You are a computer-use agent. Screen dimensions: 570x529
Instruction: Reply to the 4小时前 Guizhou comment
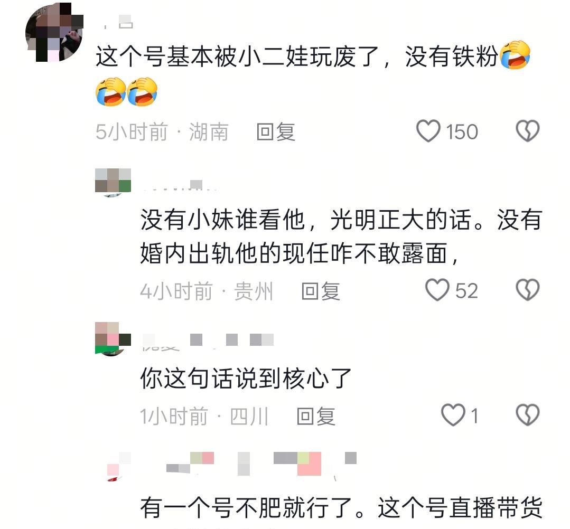coord(321,291)
